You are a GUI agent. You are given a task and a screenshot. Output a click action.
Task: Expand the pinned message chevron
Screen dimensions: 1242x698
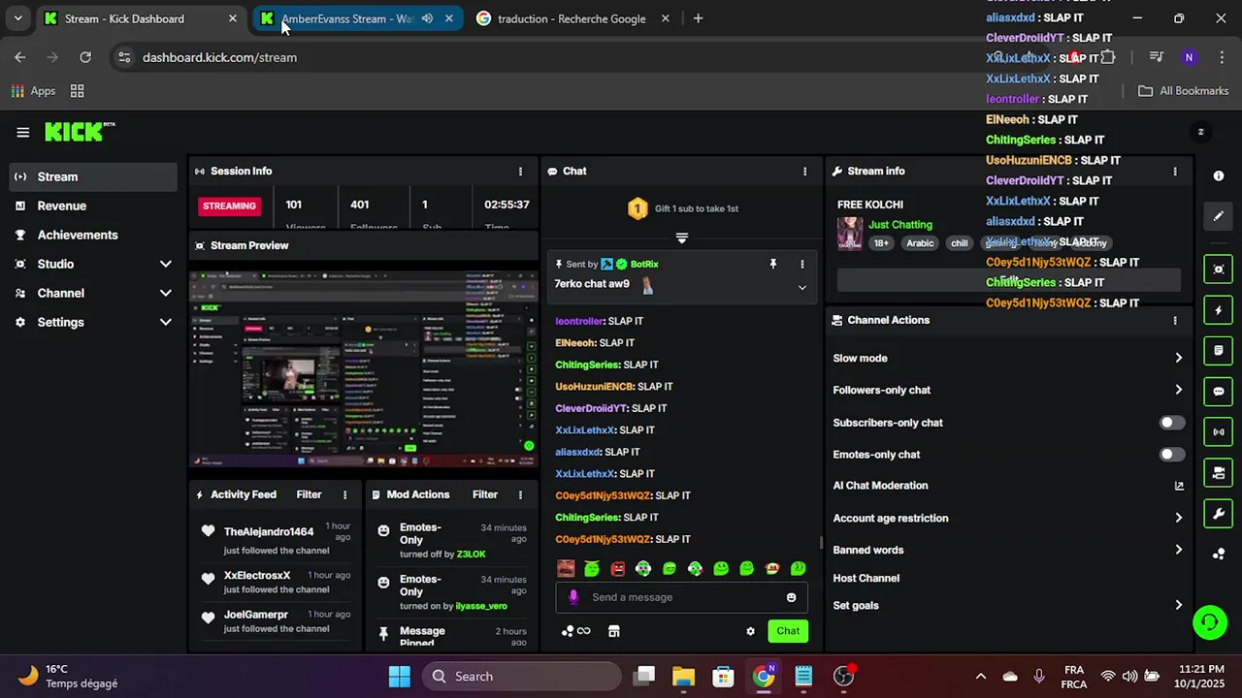point(801,287)
